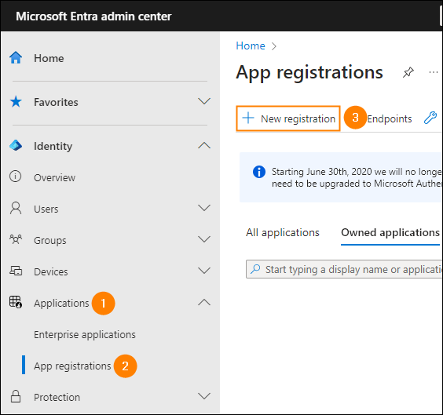Viewport: 443px width, 415px height.
Task: Click the Applications grid icon
Action: (x=16, y=302)
